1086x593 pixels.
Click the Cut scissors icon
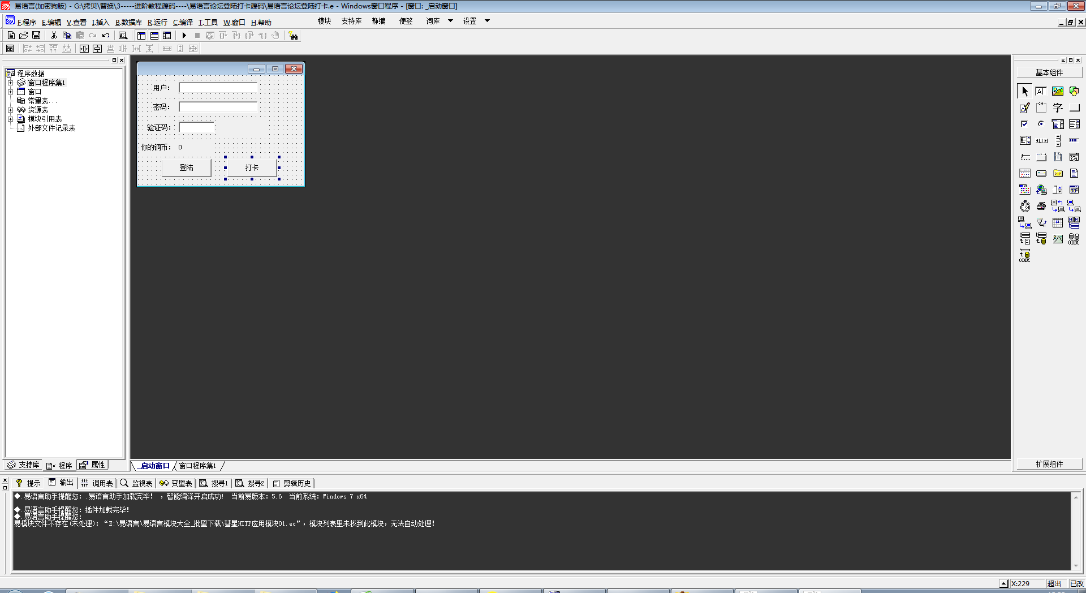[54, 35]
